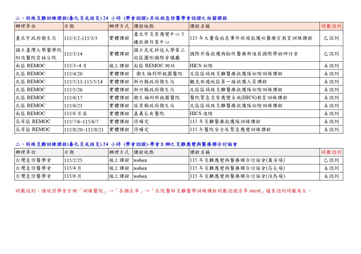Select the 嘉義長庚醫院 location cell

point(149,114)
